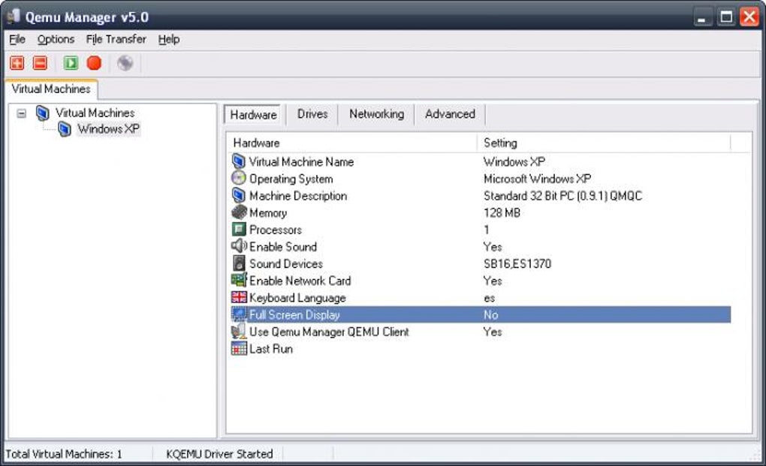Open the Options menu

(56, 40)
